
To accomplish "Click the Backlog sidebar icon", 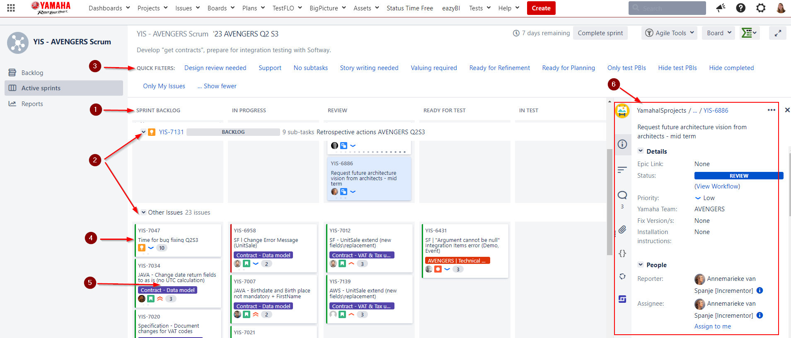I will pos(12,72).
